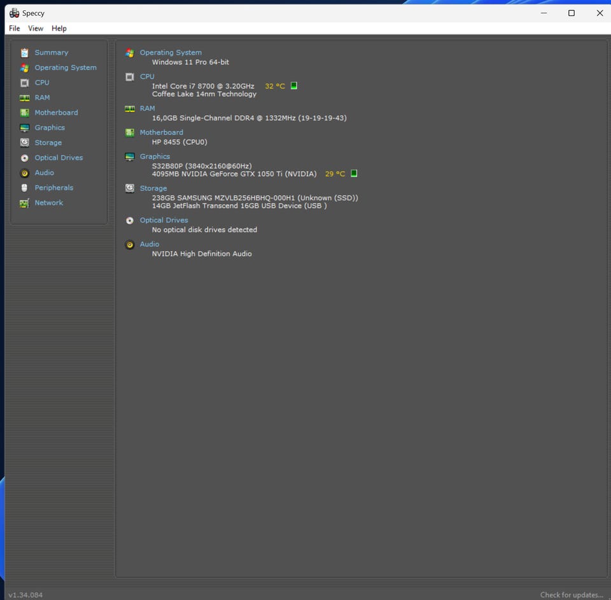The image size is (611, 600).
Task: Click the Operating System flag icon in sidebar
Action: (25, 68)
